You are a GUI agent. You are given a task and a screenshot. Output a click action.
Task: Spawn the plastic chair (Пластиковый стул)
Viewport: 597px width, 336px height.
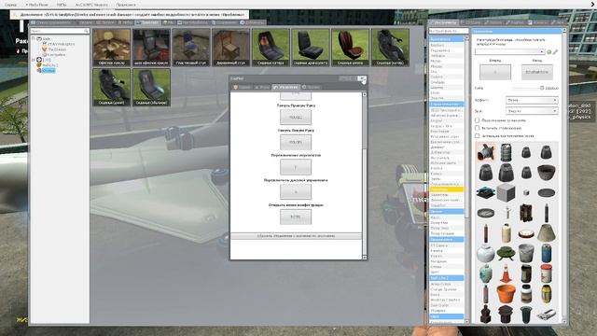point(191,48)
